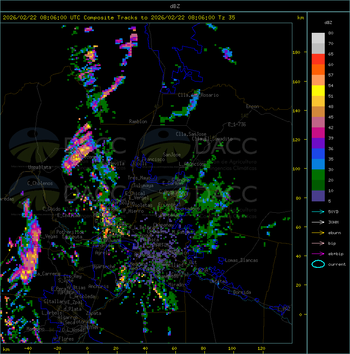The image size is (350, 354).
Task: Click the 'Divisadero' place label
Action: tap(187, 209)
